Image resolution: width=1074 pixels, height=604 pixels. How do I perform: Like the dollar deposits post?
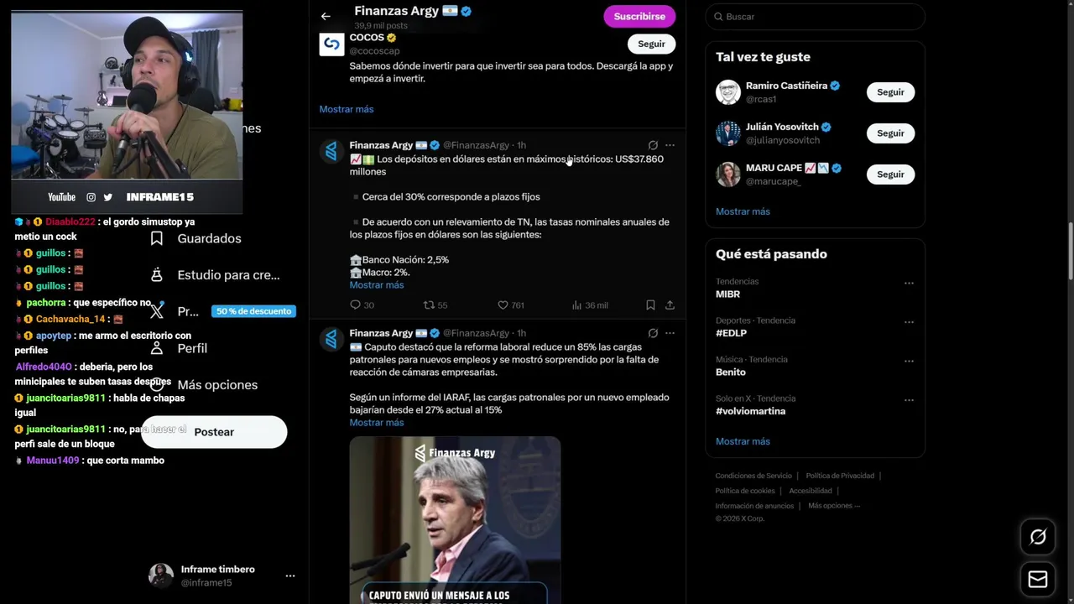(511, 305)
